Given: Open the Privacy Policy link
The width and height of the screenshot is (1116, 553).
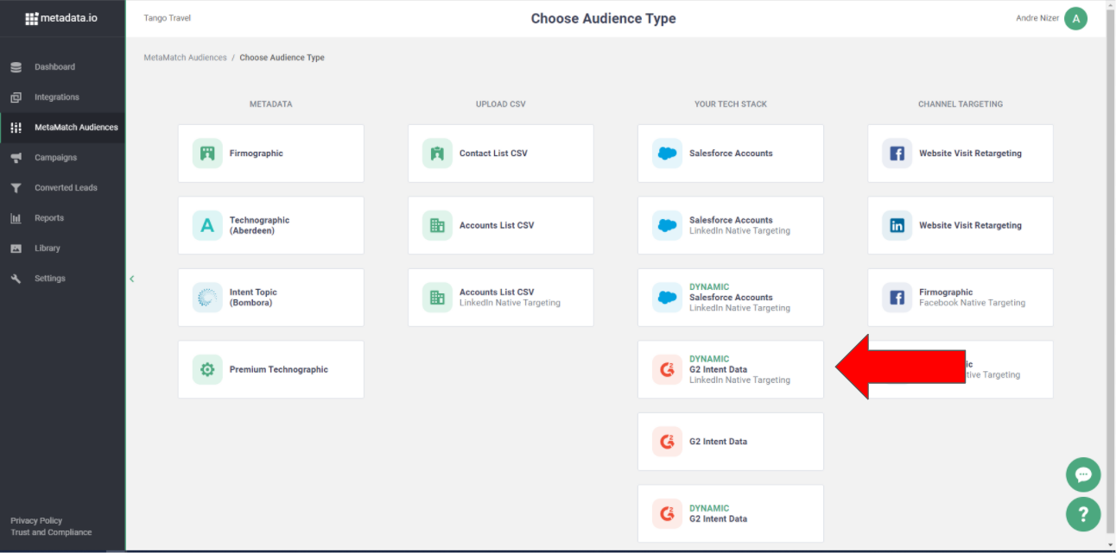Looking at the screenshot, I should click(36, 520).
